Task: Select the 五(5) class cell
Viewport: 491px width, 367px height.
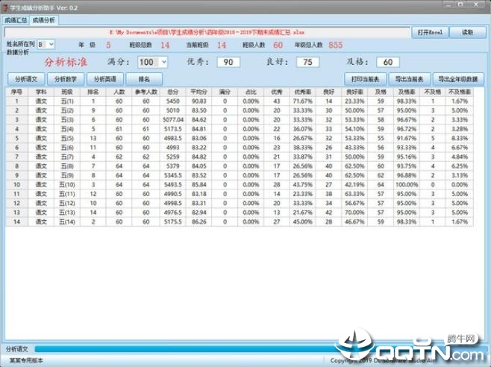Action: (67, 138)
